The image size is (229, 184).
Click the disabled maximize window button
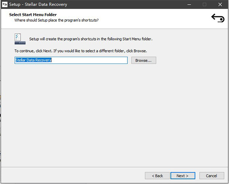(205, 4)
